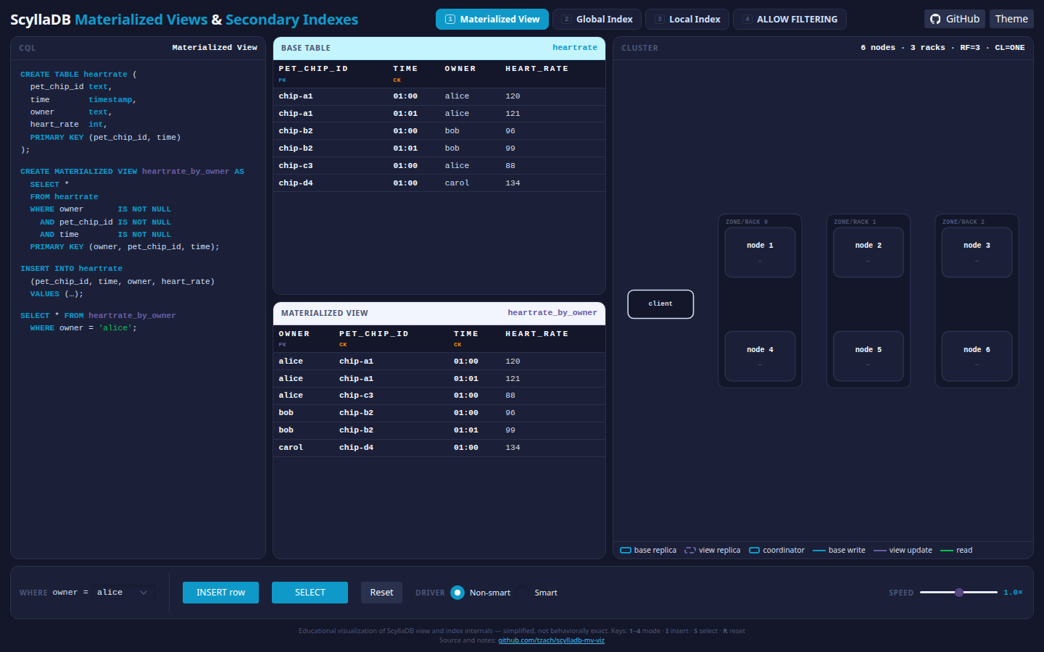Click the heartrate_by_owner view name label
Viewport: 1044px width, 652px height.
(552, 313)
